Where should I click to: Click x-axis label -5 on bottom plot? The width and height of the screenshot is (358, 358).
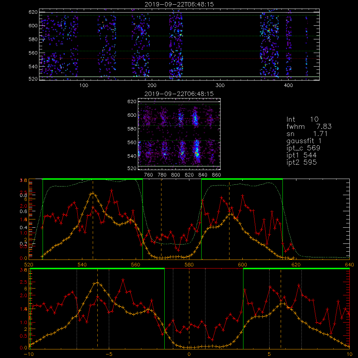click(109, 354)
